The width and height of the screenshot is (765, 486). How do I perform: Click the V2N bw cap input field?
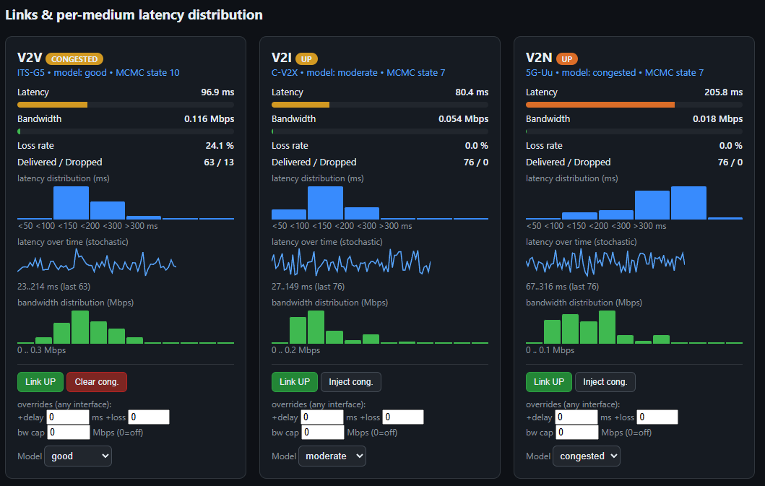pos(576,433)
